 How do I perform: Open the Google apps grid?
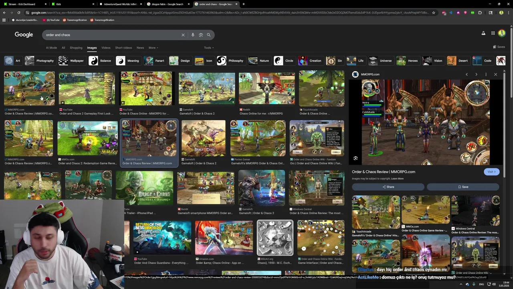pyautogui.click(x=493, y=33)
